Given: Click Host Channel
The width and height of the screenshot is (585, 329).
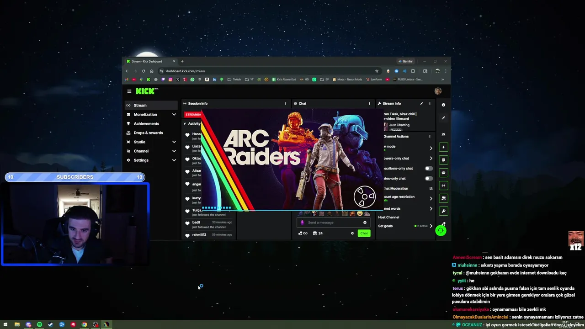Looking at the screenshot, I should click(388, 218).
